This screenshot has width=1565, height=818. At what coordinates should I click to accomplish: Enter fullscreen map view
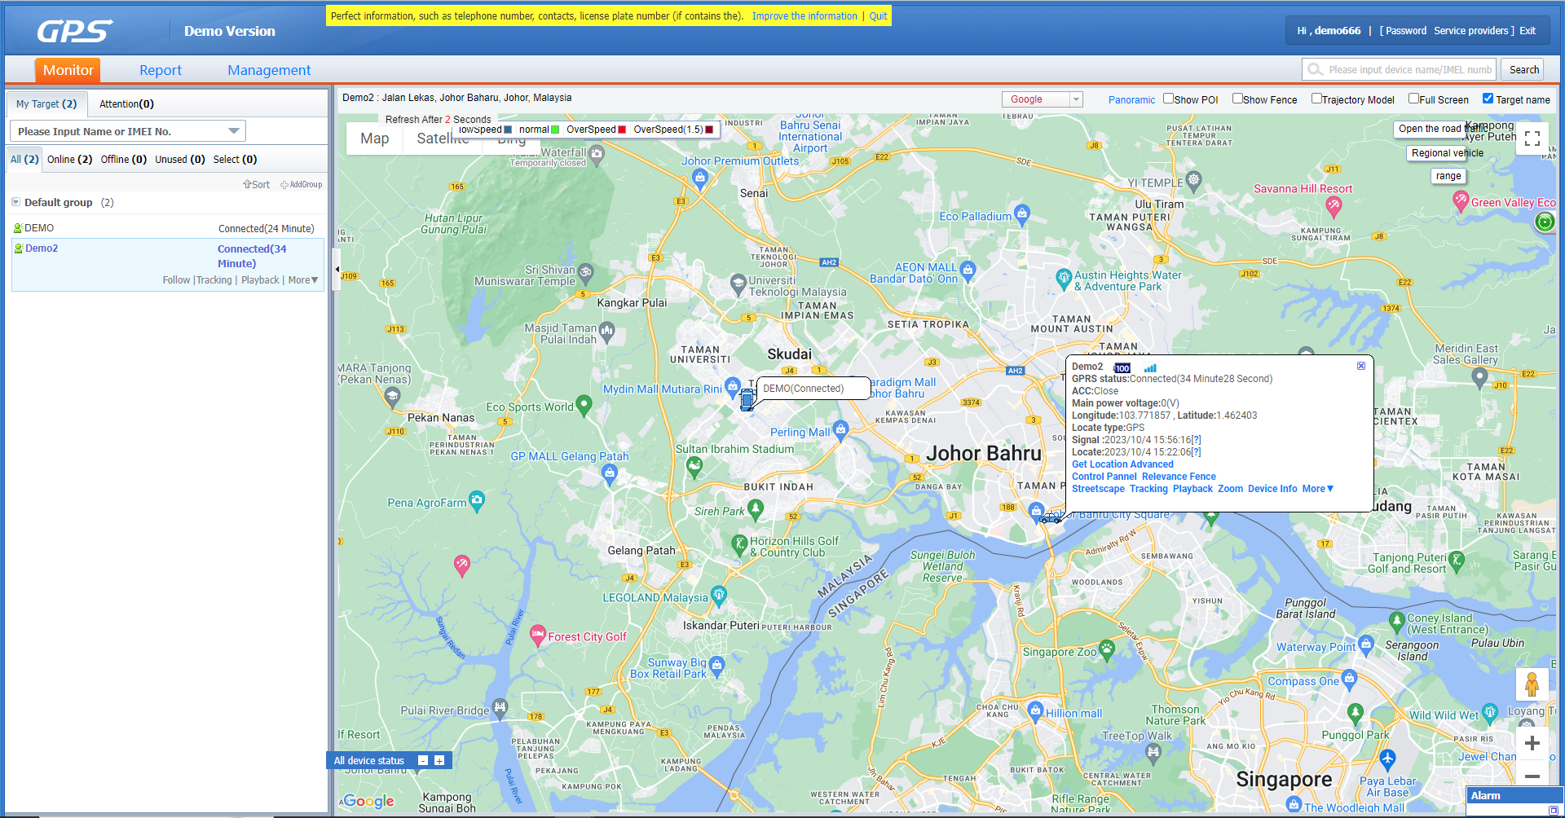point(1532,139)
